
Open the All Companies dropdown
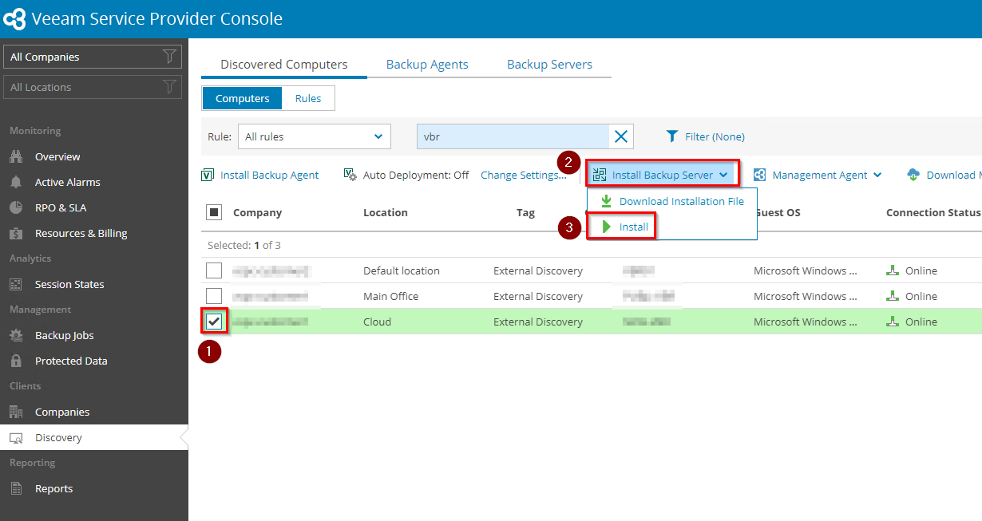93,57
